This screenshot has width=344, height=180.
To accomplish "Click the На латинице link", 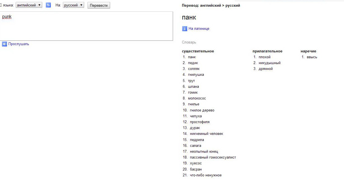I will point(199,29).
